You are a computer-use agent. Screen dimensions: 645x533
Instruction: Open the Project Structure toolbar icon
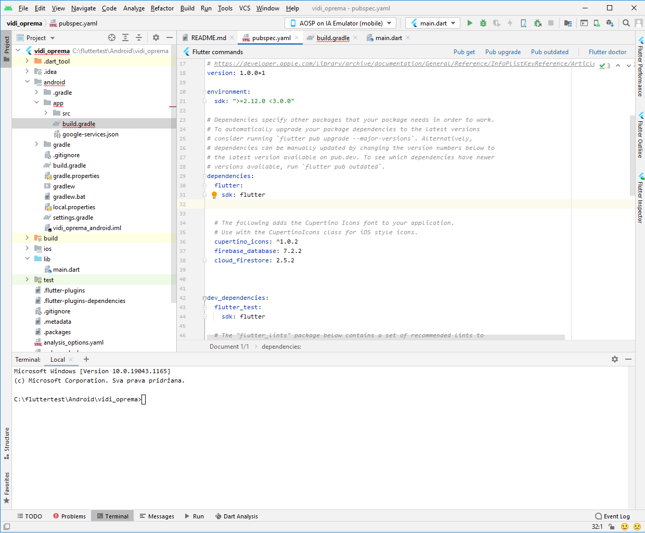pyautogui.click(x=568, y=23)
